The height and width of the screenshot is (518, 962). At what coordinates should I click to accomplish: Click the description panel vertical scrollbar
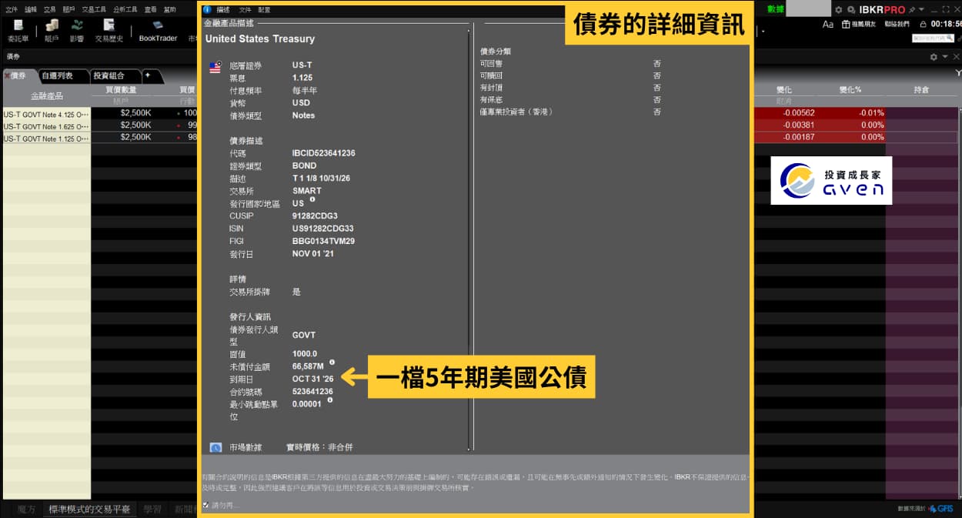point(467,239)
